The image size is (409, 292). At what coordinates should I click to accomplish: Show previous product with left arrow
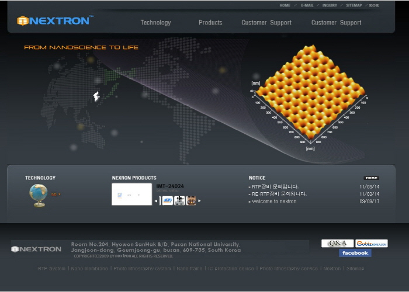pyautogui.click(x=156, y=201)
